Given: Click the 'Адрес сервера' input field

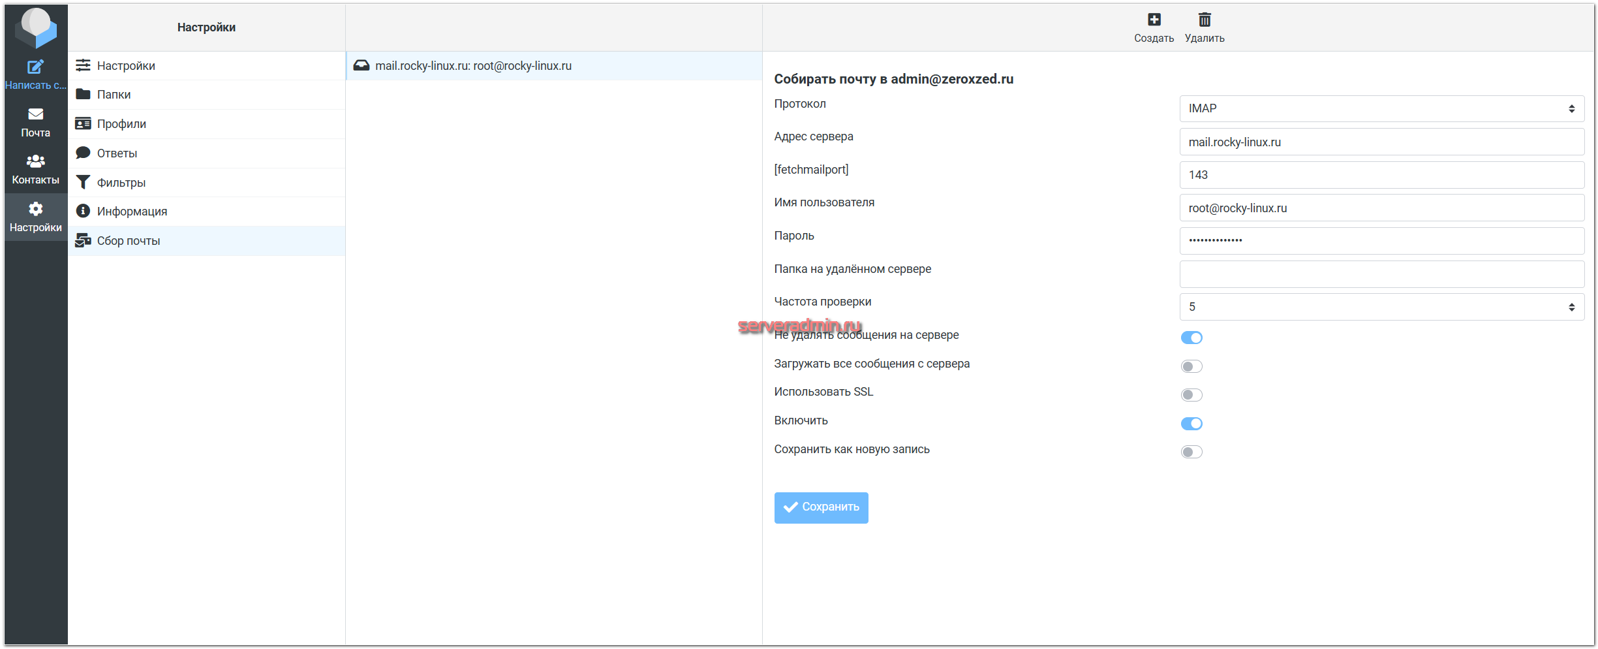Looking at the screenshot, I should (x=1381, y=142).
